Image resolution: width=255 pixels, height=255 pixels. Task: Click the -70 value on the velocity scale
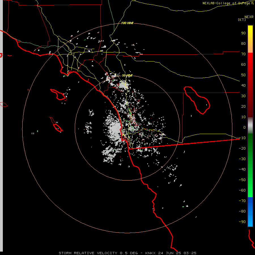242,201
